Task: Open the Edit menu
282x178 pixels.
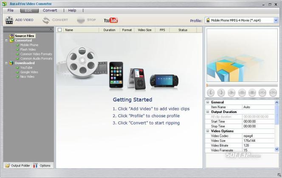Action: pyautogui.click(x=29, y=11)
